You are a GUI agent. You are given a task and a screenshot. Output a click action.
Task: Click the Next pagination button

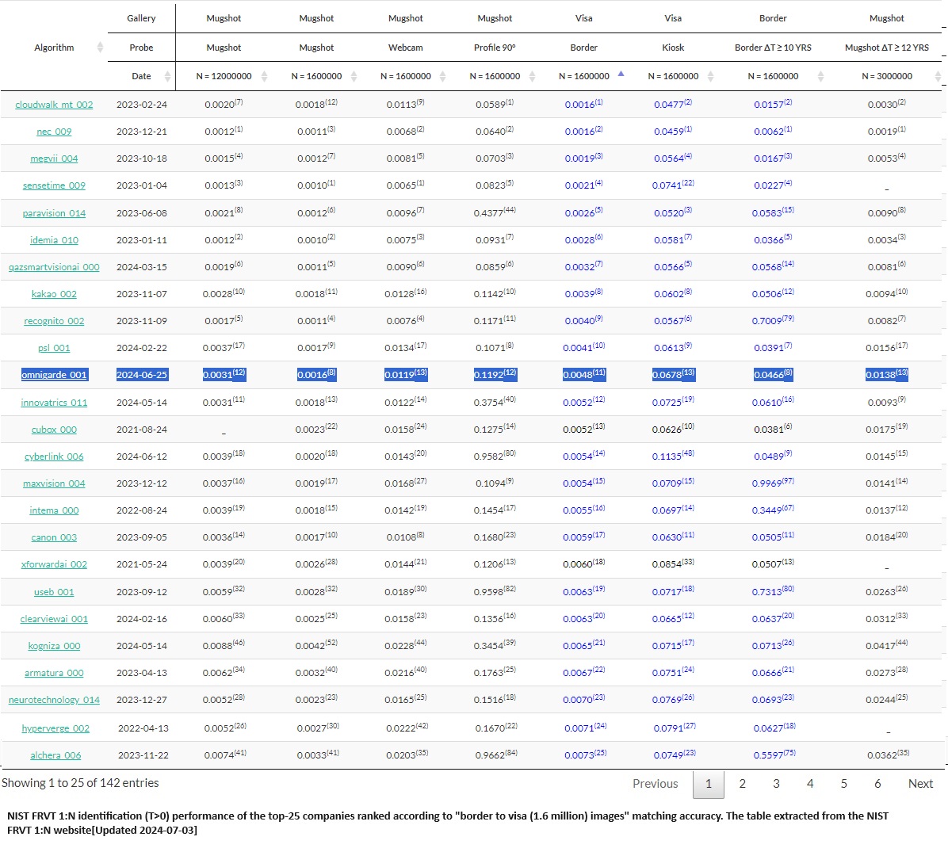click(920, 784)
